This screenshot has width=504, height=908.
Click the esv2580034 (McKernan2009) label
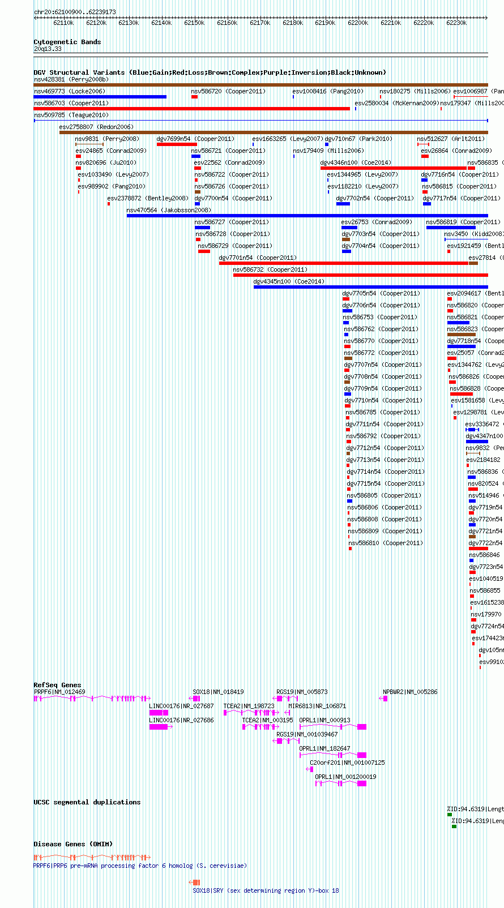tap(397, 103)
